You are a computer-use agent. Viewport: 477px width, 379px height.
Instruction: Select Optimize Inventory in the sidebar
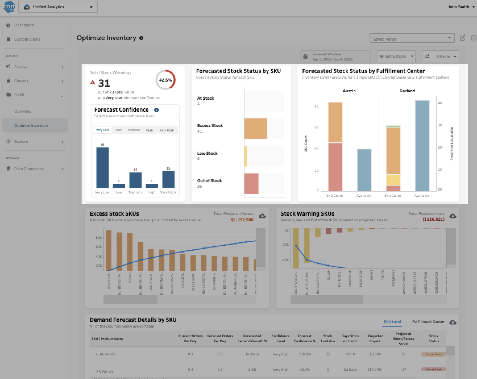tap(35, 126)
